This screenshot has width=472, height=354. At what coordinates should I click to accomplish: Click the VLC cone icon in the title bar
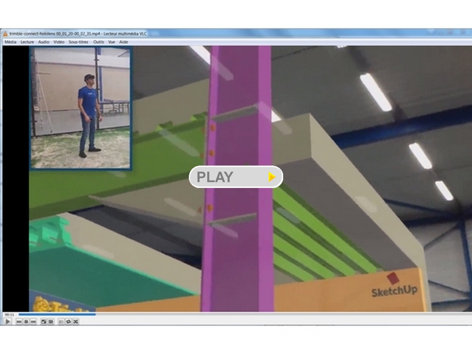point(5,34)
